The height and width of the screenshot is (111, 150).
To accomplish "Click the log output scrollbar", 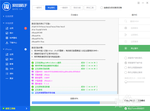I will 118,78.
